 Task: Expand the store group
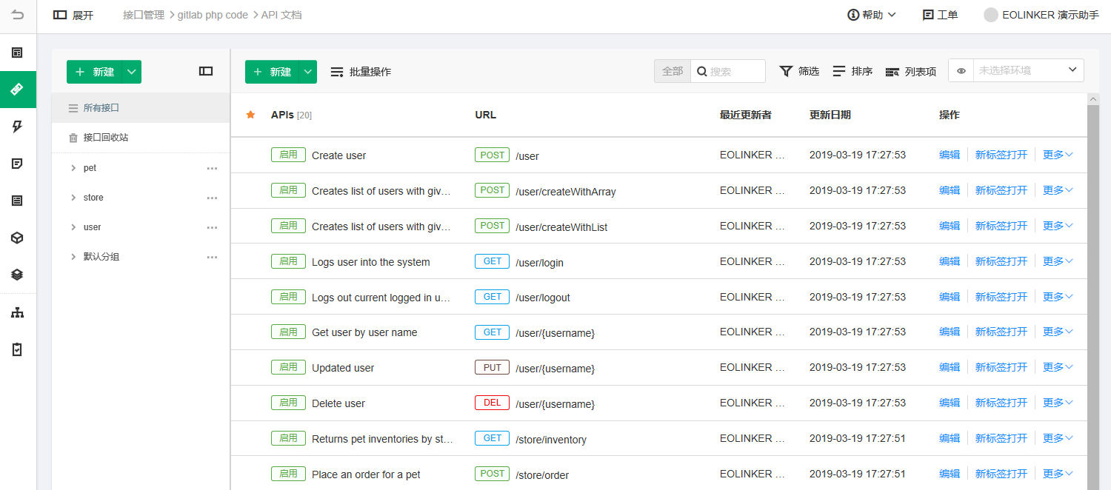click(x=73, y=198)
